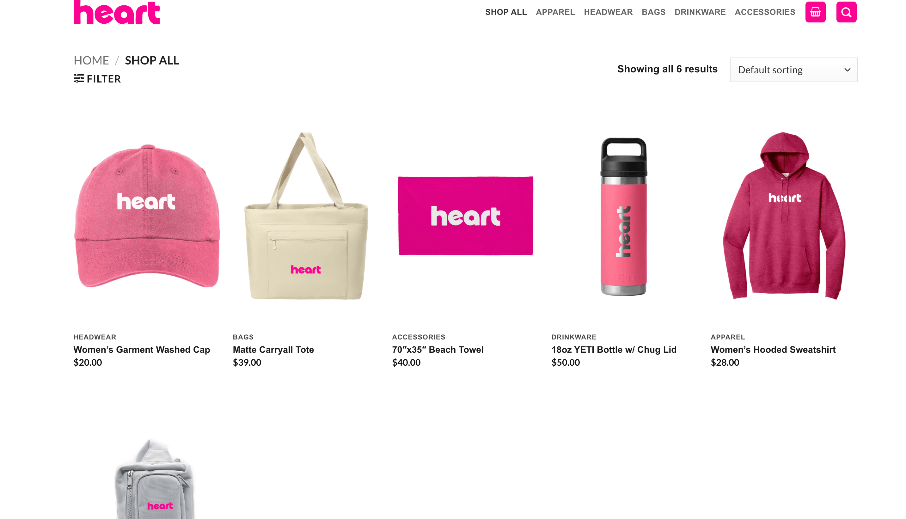Select Bags in the navigation
The height and width of the screenshot is (519, 906).
coord(653,12)
